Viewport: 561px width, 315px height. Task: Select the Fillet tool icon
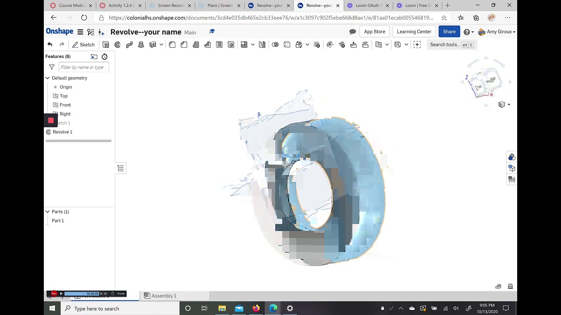[172, 45]
